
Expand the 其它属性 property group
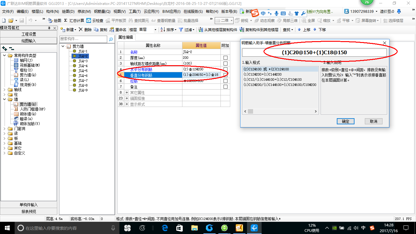[127, 93]
